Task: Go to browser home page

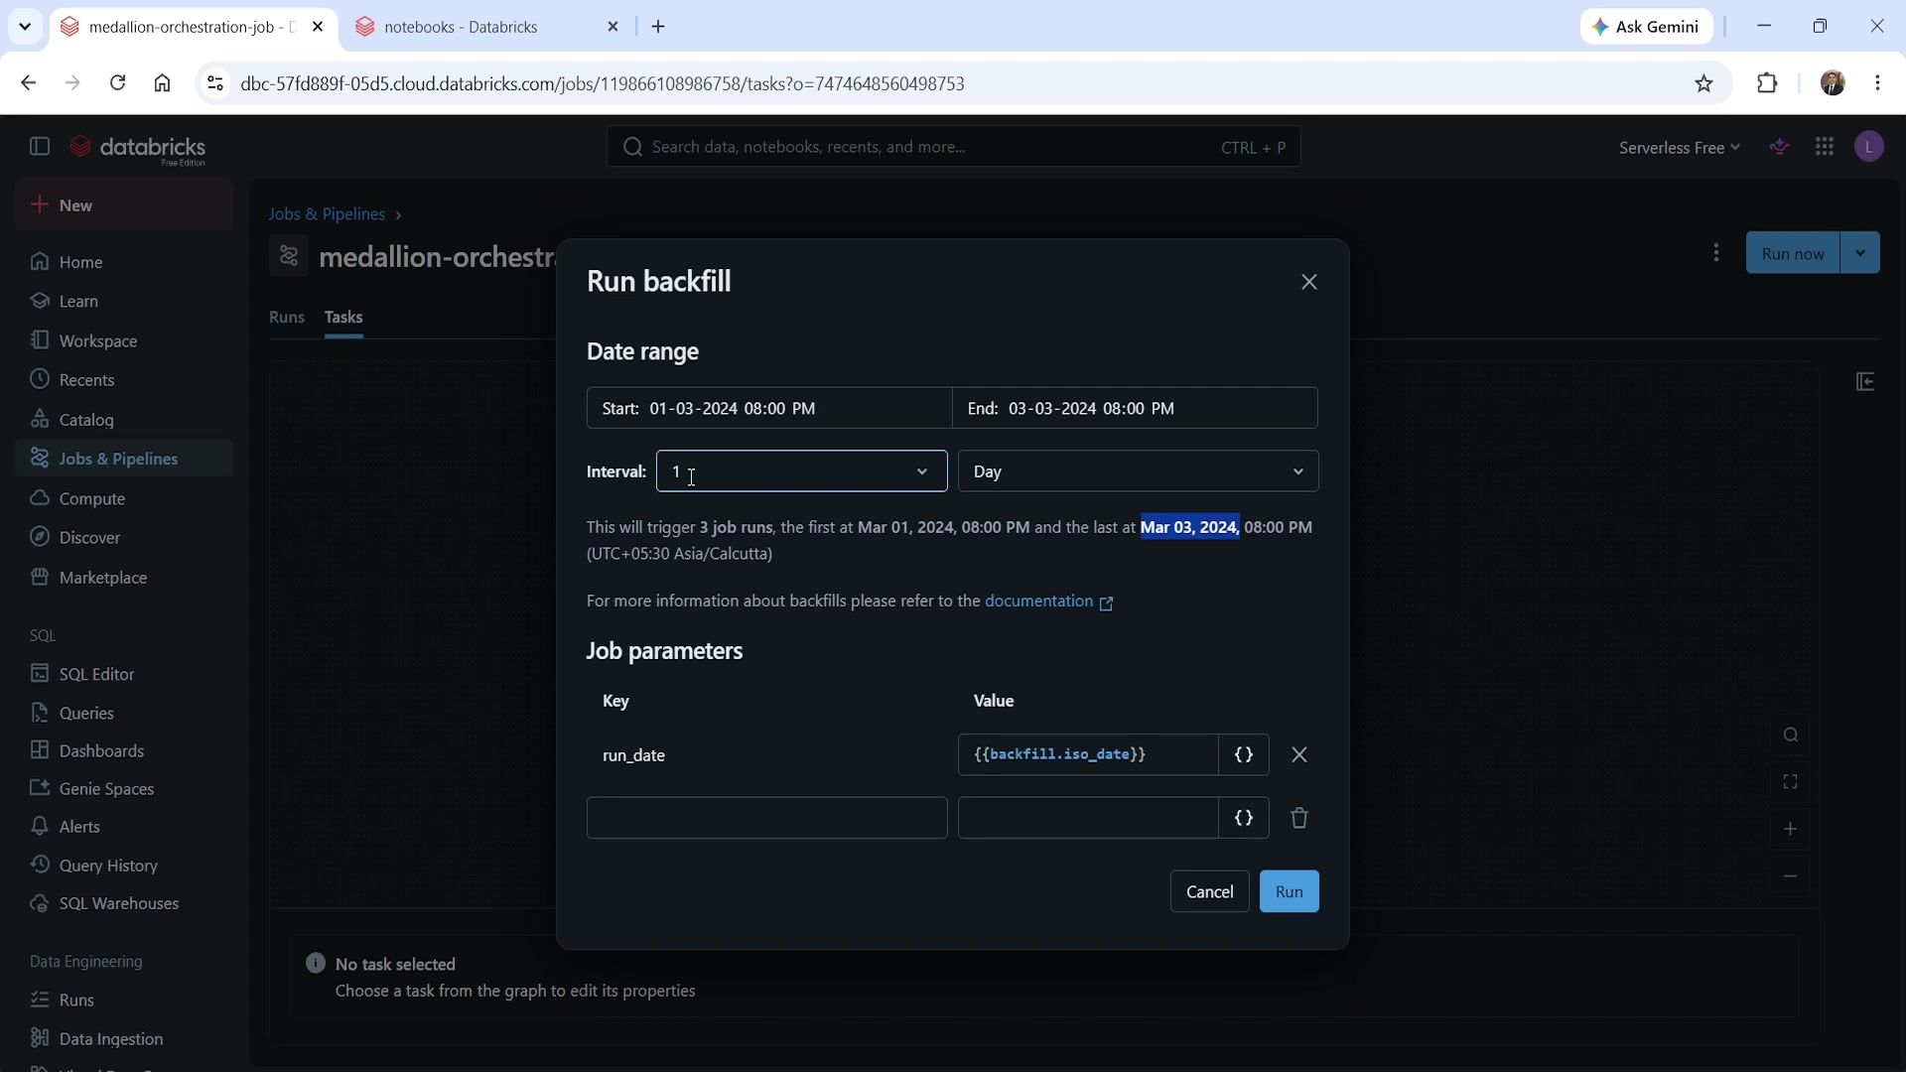Action: tap(163, 83)
